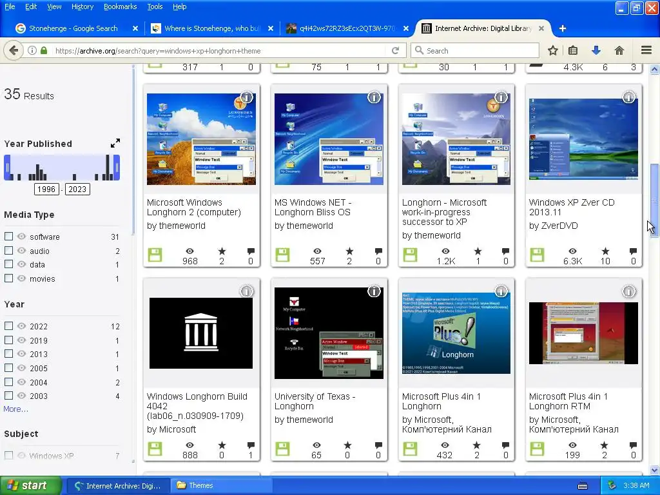The image size is (660, 495).
Task: Show info for MS Windows NET Longhorn Bliss card
Action: (x=374, y=97)
